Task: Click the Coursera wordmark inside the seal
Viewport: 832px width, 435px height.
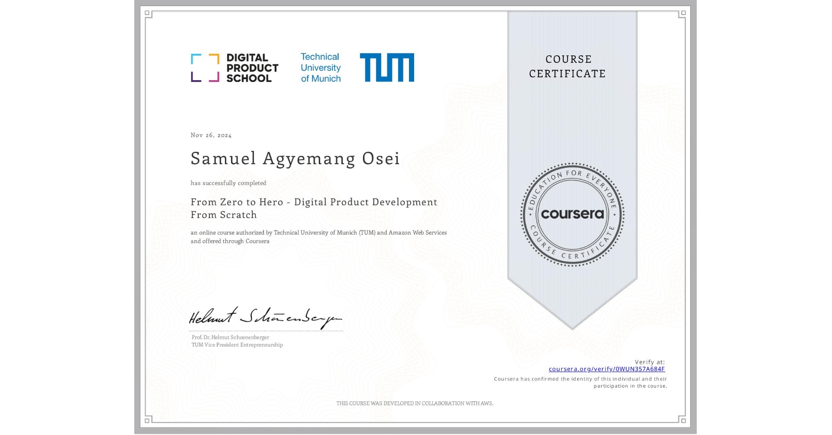Action: 572,214
